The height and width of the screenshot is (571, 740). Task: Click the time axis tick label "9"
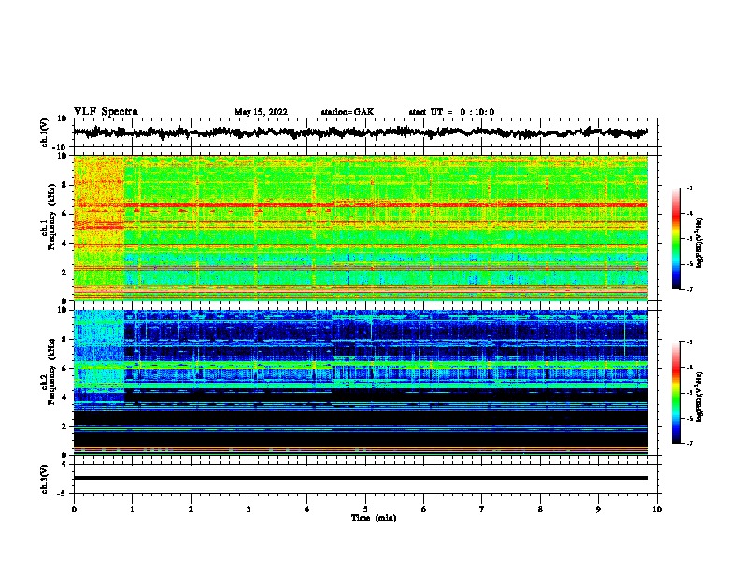click(598, 509)
